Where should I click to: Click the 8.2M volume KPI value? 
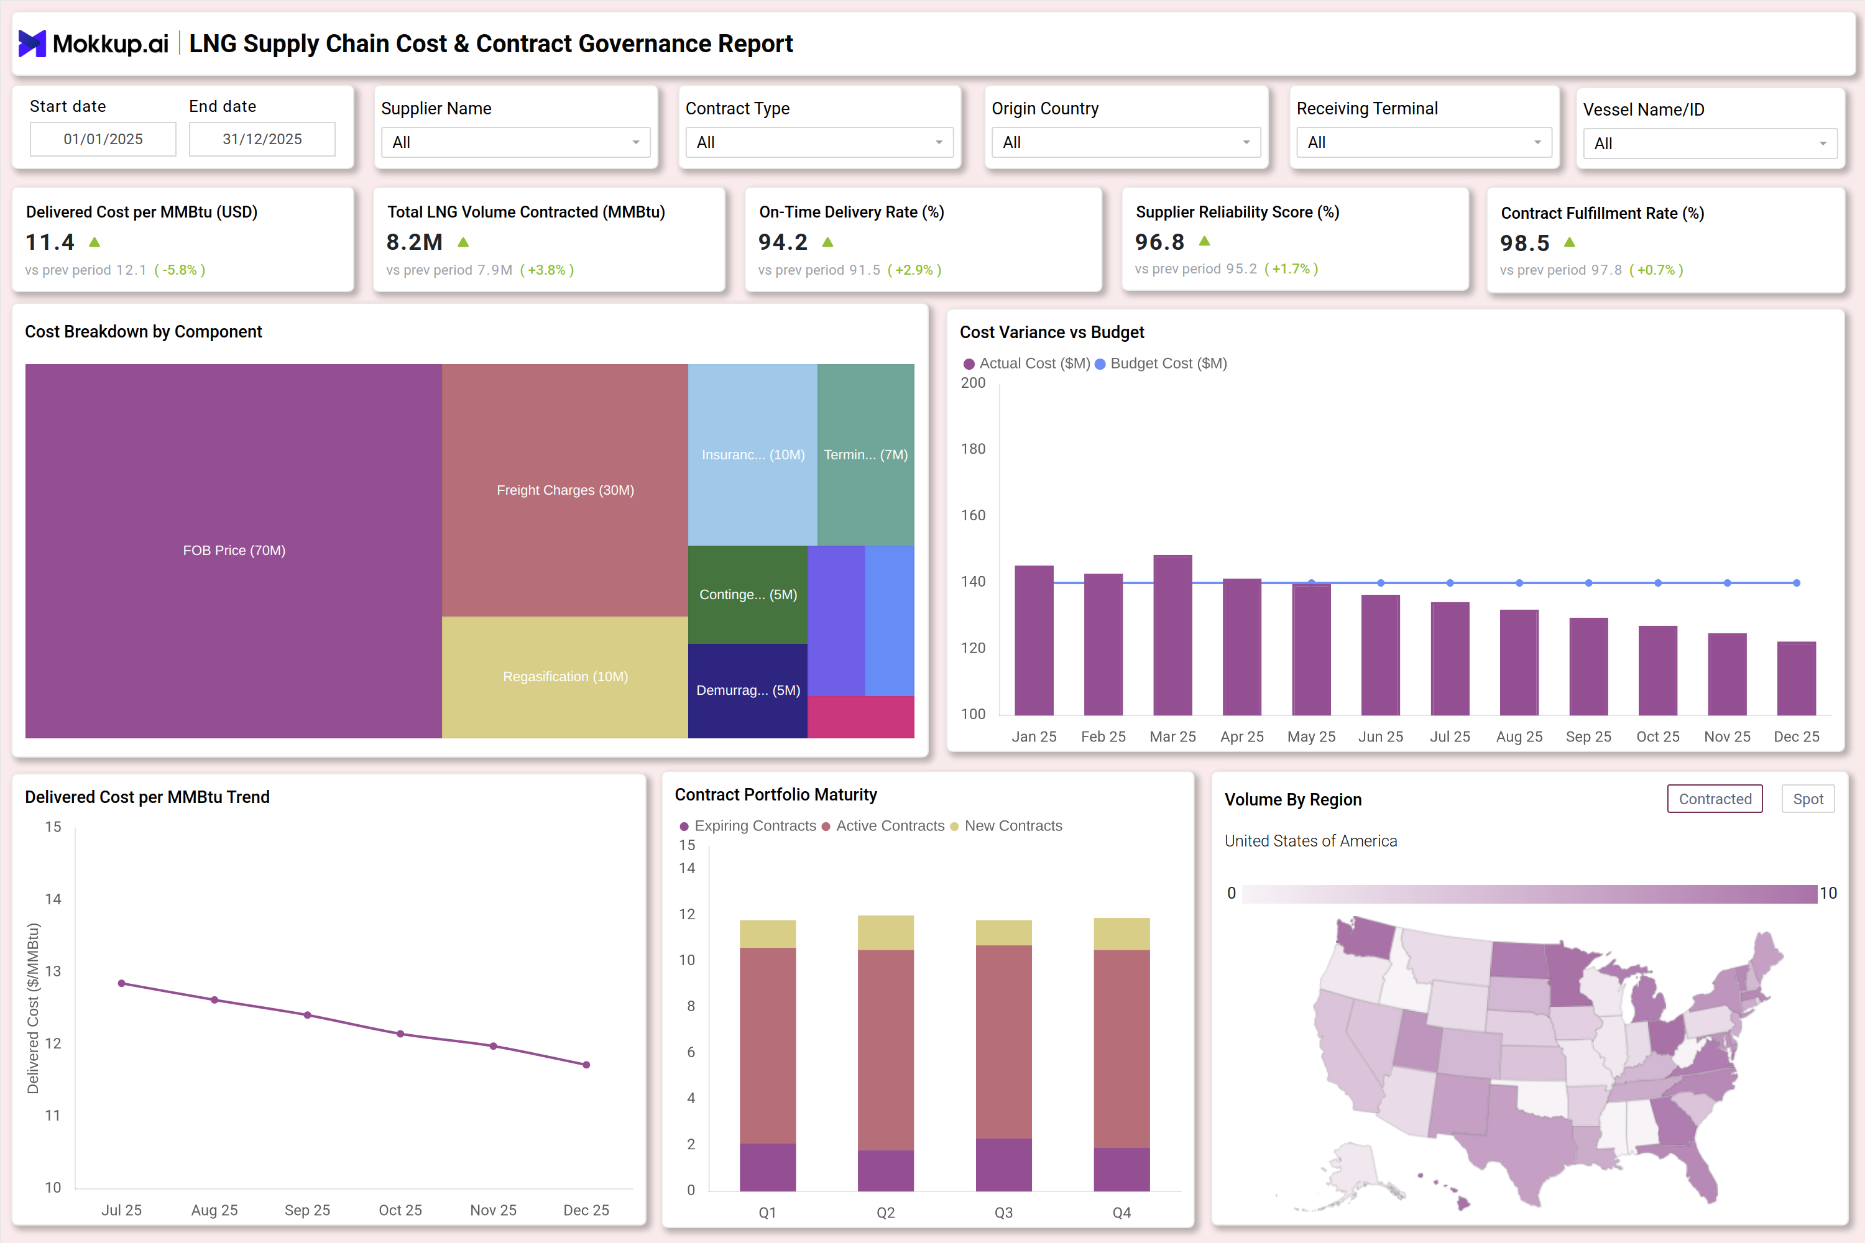pos(414,242)
